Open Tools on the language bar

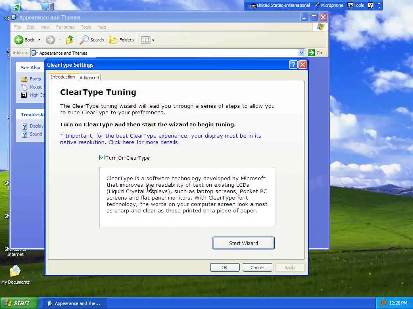click(356, 5)
